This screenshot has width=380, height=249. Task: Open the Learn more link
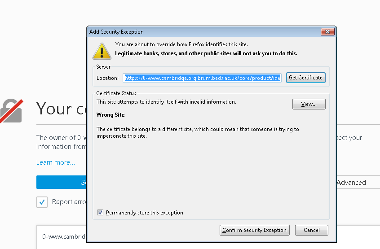click(x=56, y=162)
